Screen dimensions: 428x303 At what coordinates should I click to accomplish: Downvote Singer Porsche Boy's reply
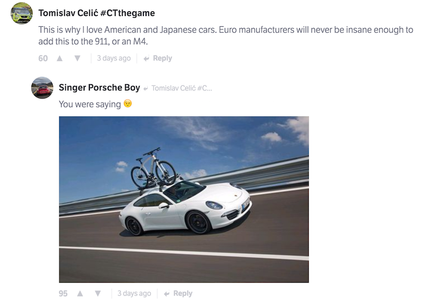(97, 293)
